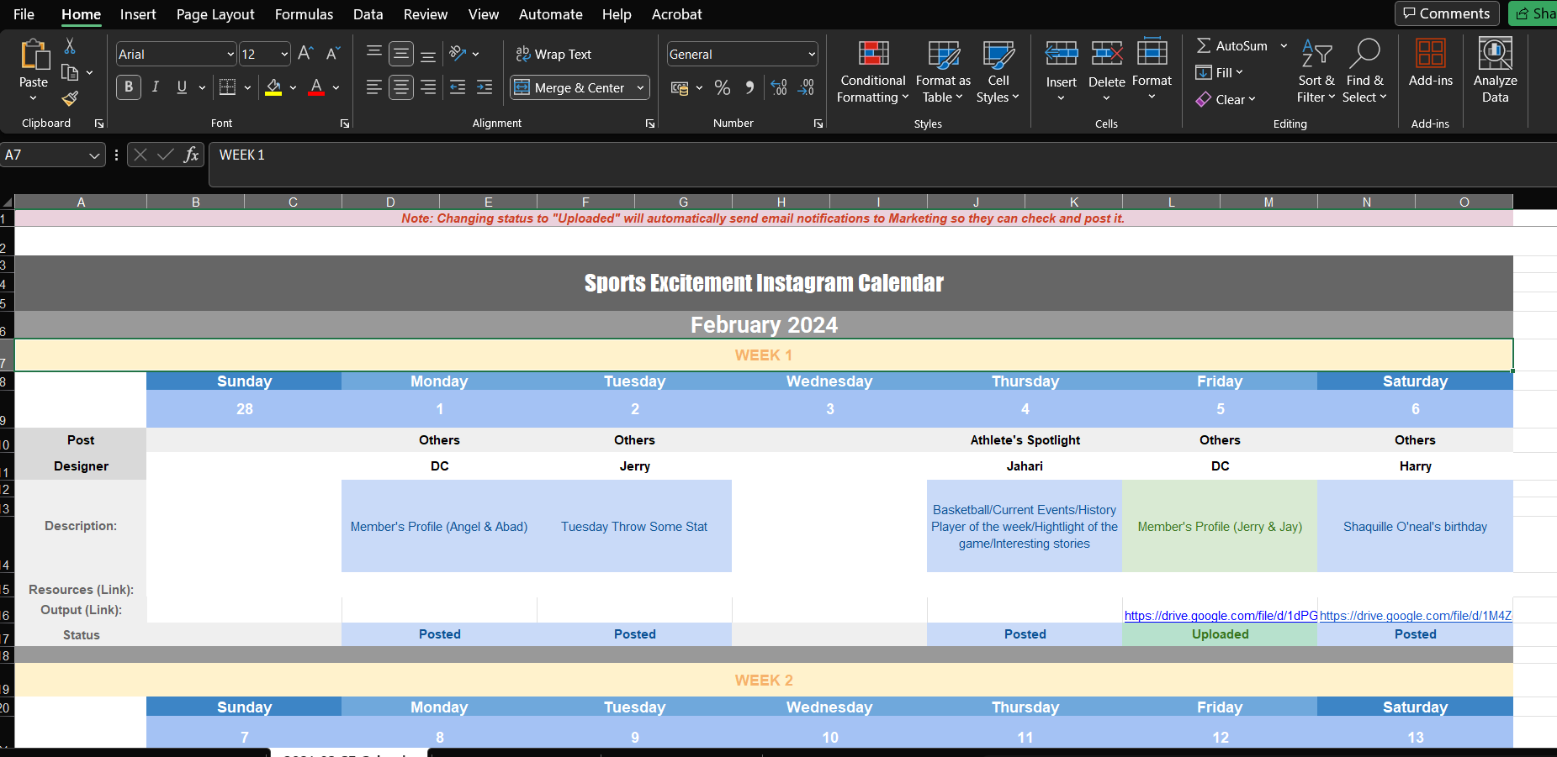Select column D header
The image size is (1557, 757).
[x=390, y=202]
